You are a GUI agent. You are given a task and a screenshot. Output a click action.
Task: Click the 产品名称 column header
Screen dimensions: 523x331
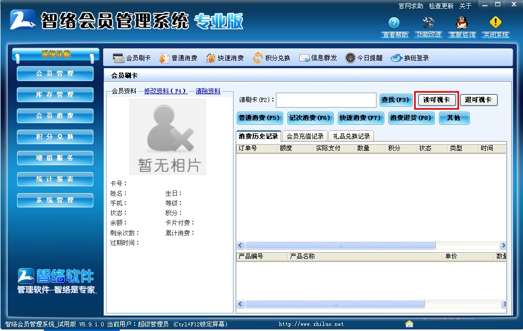click(x=365, y=256)
